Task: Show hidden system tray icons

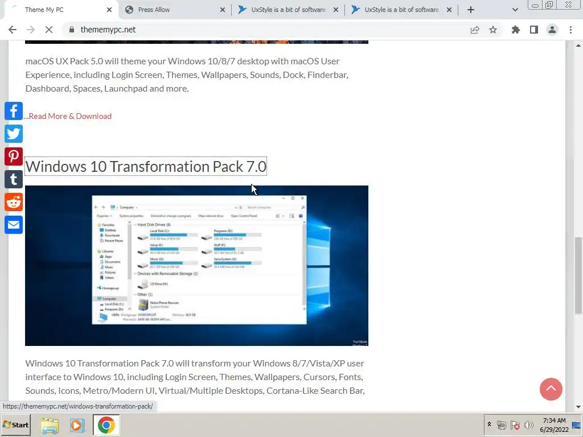Action: 489,424
